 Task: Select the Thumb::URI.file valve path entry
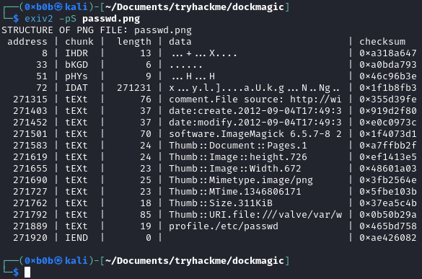click(x=255, y=214)
